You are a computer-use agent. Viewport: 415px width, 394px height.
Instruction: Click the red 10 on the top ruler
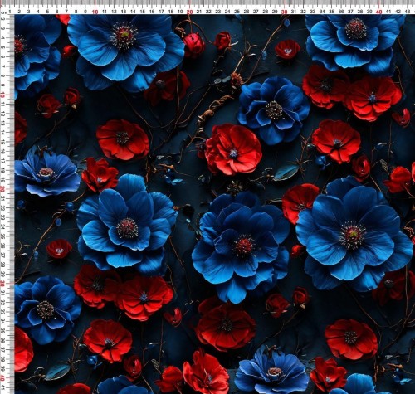click(95, 12)
